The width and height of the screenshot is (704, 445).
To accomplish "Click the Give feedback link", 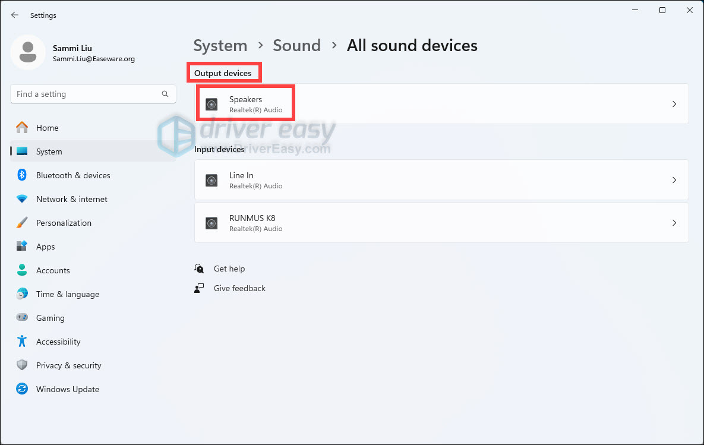I will (x=239, y=288).
